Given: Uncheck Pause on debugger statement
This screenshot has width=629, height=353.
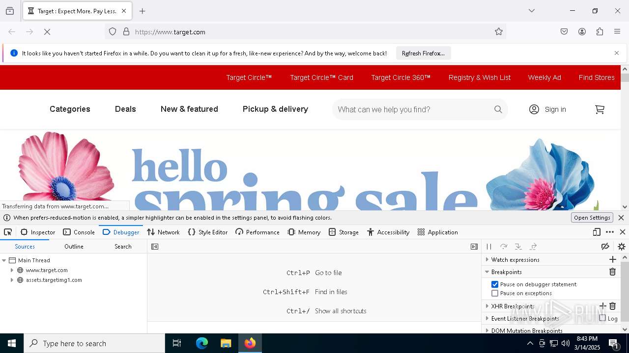Looking at the screenshot, I should tap(495, 284).
